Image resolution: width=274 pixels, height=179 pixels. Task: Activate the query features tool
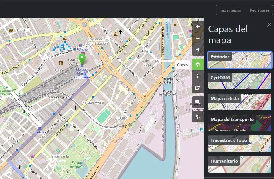click(x=198, y=117)
